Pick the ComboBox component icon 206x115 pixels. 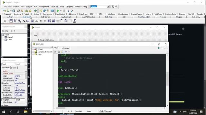[x=53, y=21]
